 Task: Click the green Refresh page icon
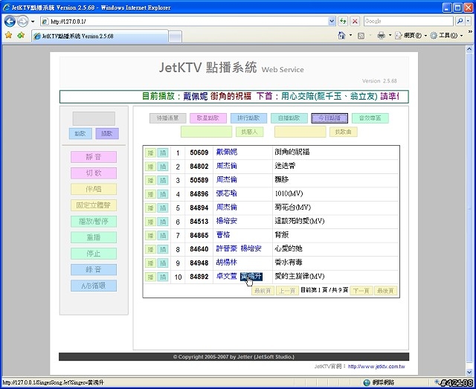[343, 22]
